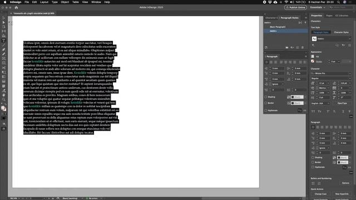This screenshot has height=200, width=356.
Task: Select the Direct Selection tool
Action: (4, 22)
